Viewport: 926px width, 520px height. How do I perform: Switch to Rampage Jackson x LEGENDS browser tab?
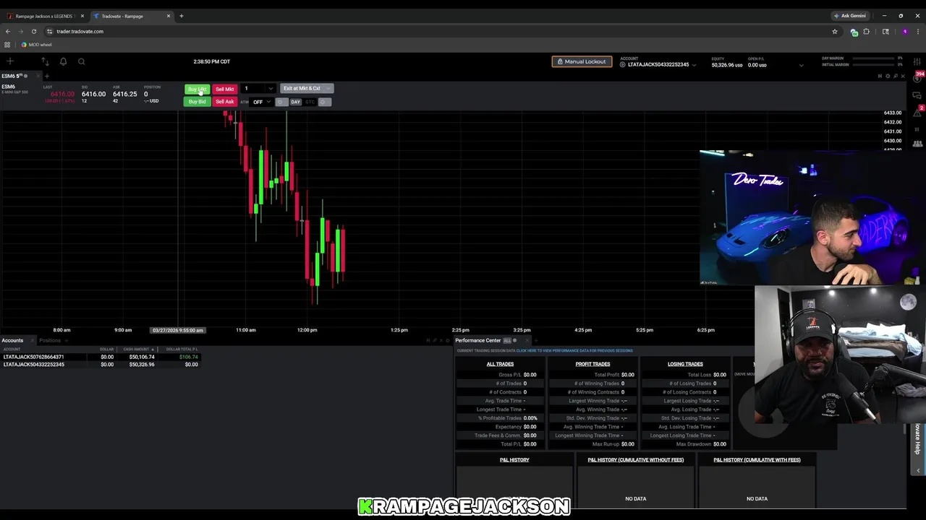(x=43, y=16)
